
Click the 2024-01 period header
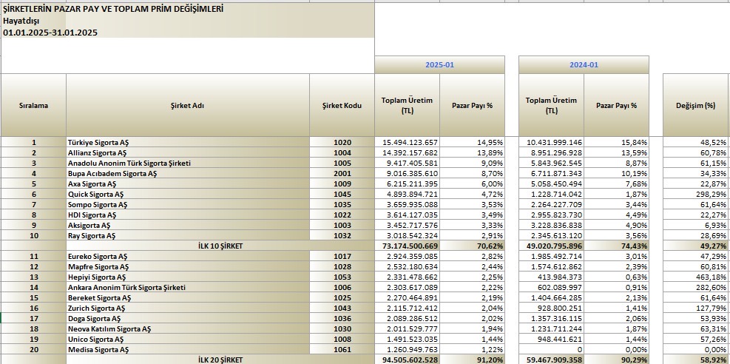click(x=584, y=65)
